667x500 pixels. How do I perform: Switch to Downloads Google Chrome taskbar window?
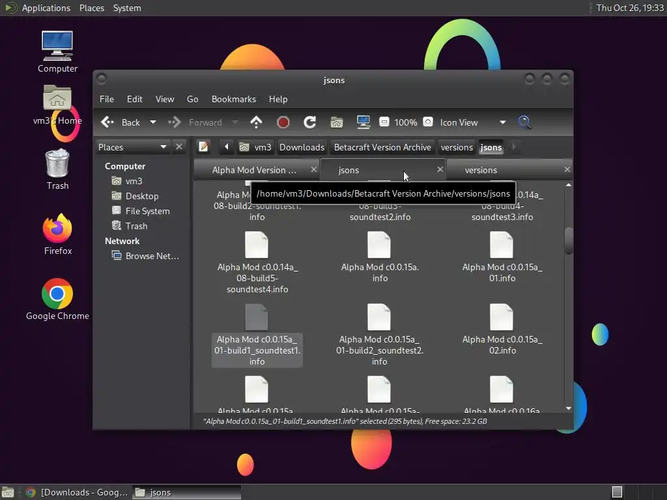[x=77, y=492]
